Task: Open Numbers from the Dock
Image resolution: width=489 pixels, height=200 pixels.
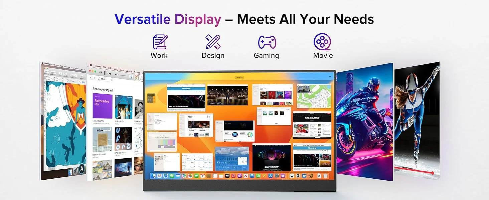Action: point(258,176)
